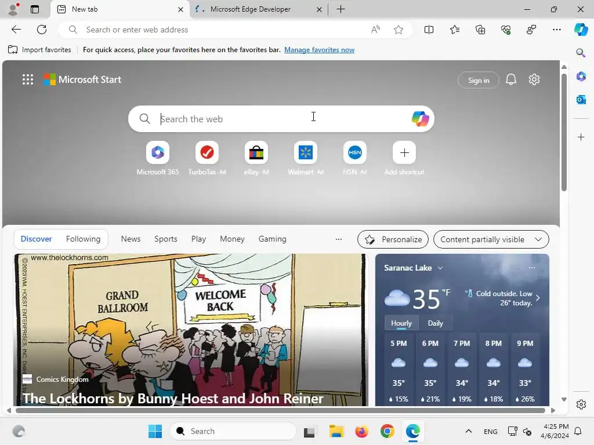Switch weather view to Hourly
The image size is (594, 445).
tap(401, 323)
